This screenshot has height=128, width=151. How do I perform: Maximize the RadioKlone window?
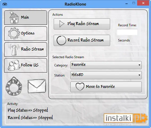click(x=134, y=3)
